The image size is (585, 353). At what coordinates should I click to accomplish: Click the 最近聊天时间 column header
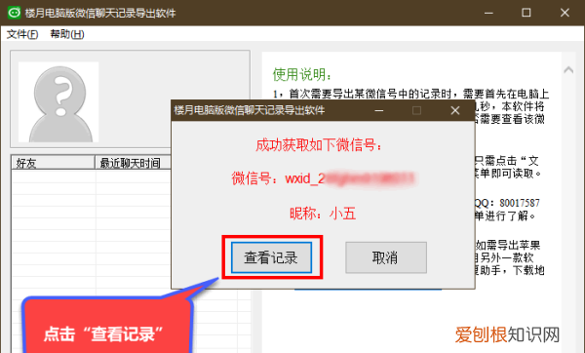(x=134, y=163)
